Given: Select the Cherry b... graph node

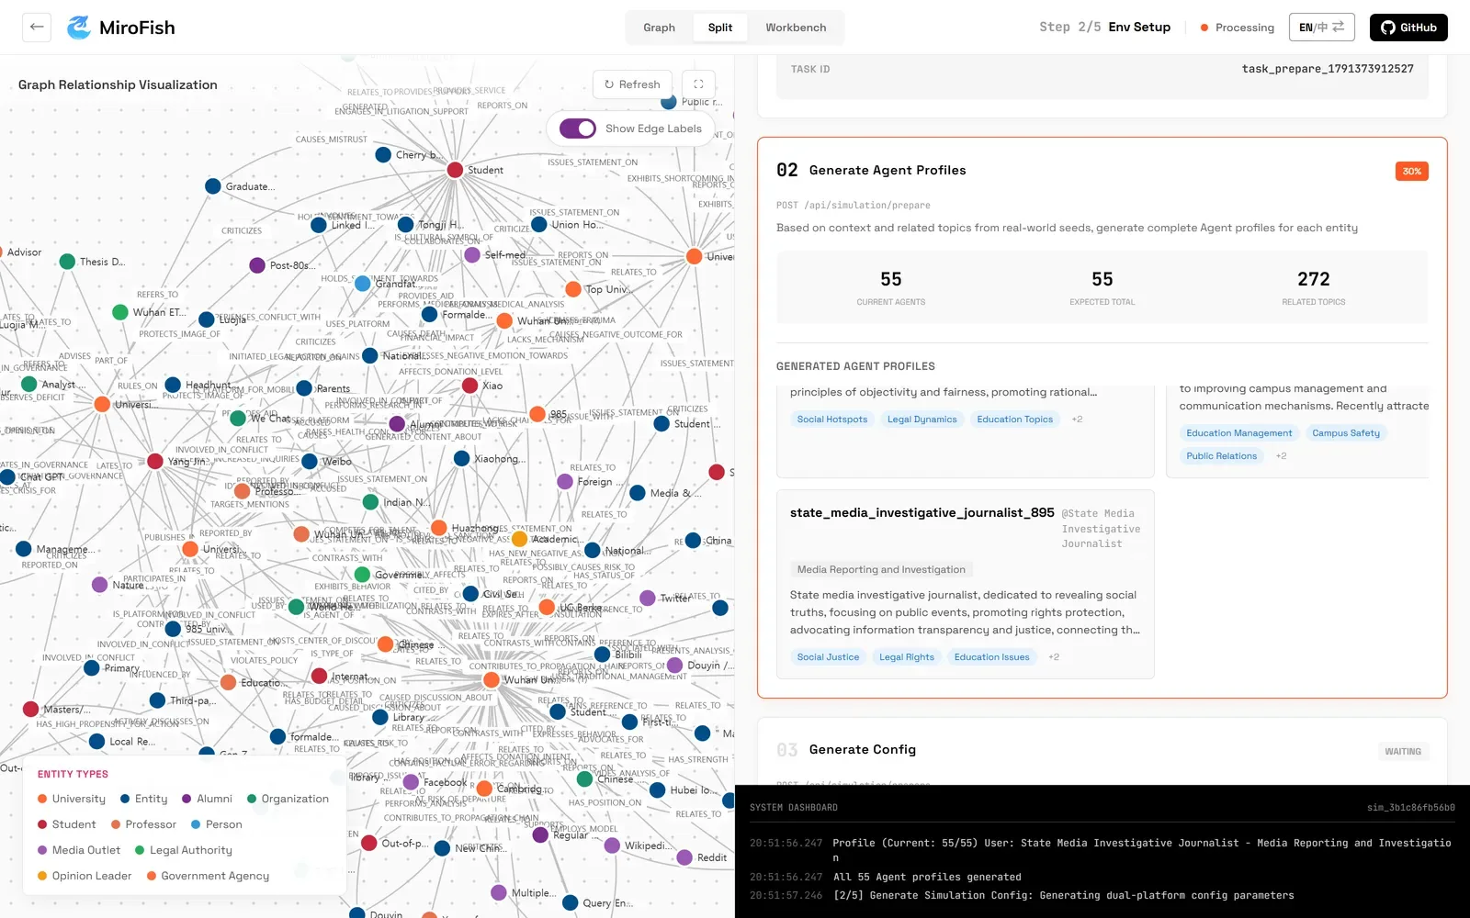Looking at the screenshot, I should coord(383,155).
